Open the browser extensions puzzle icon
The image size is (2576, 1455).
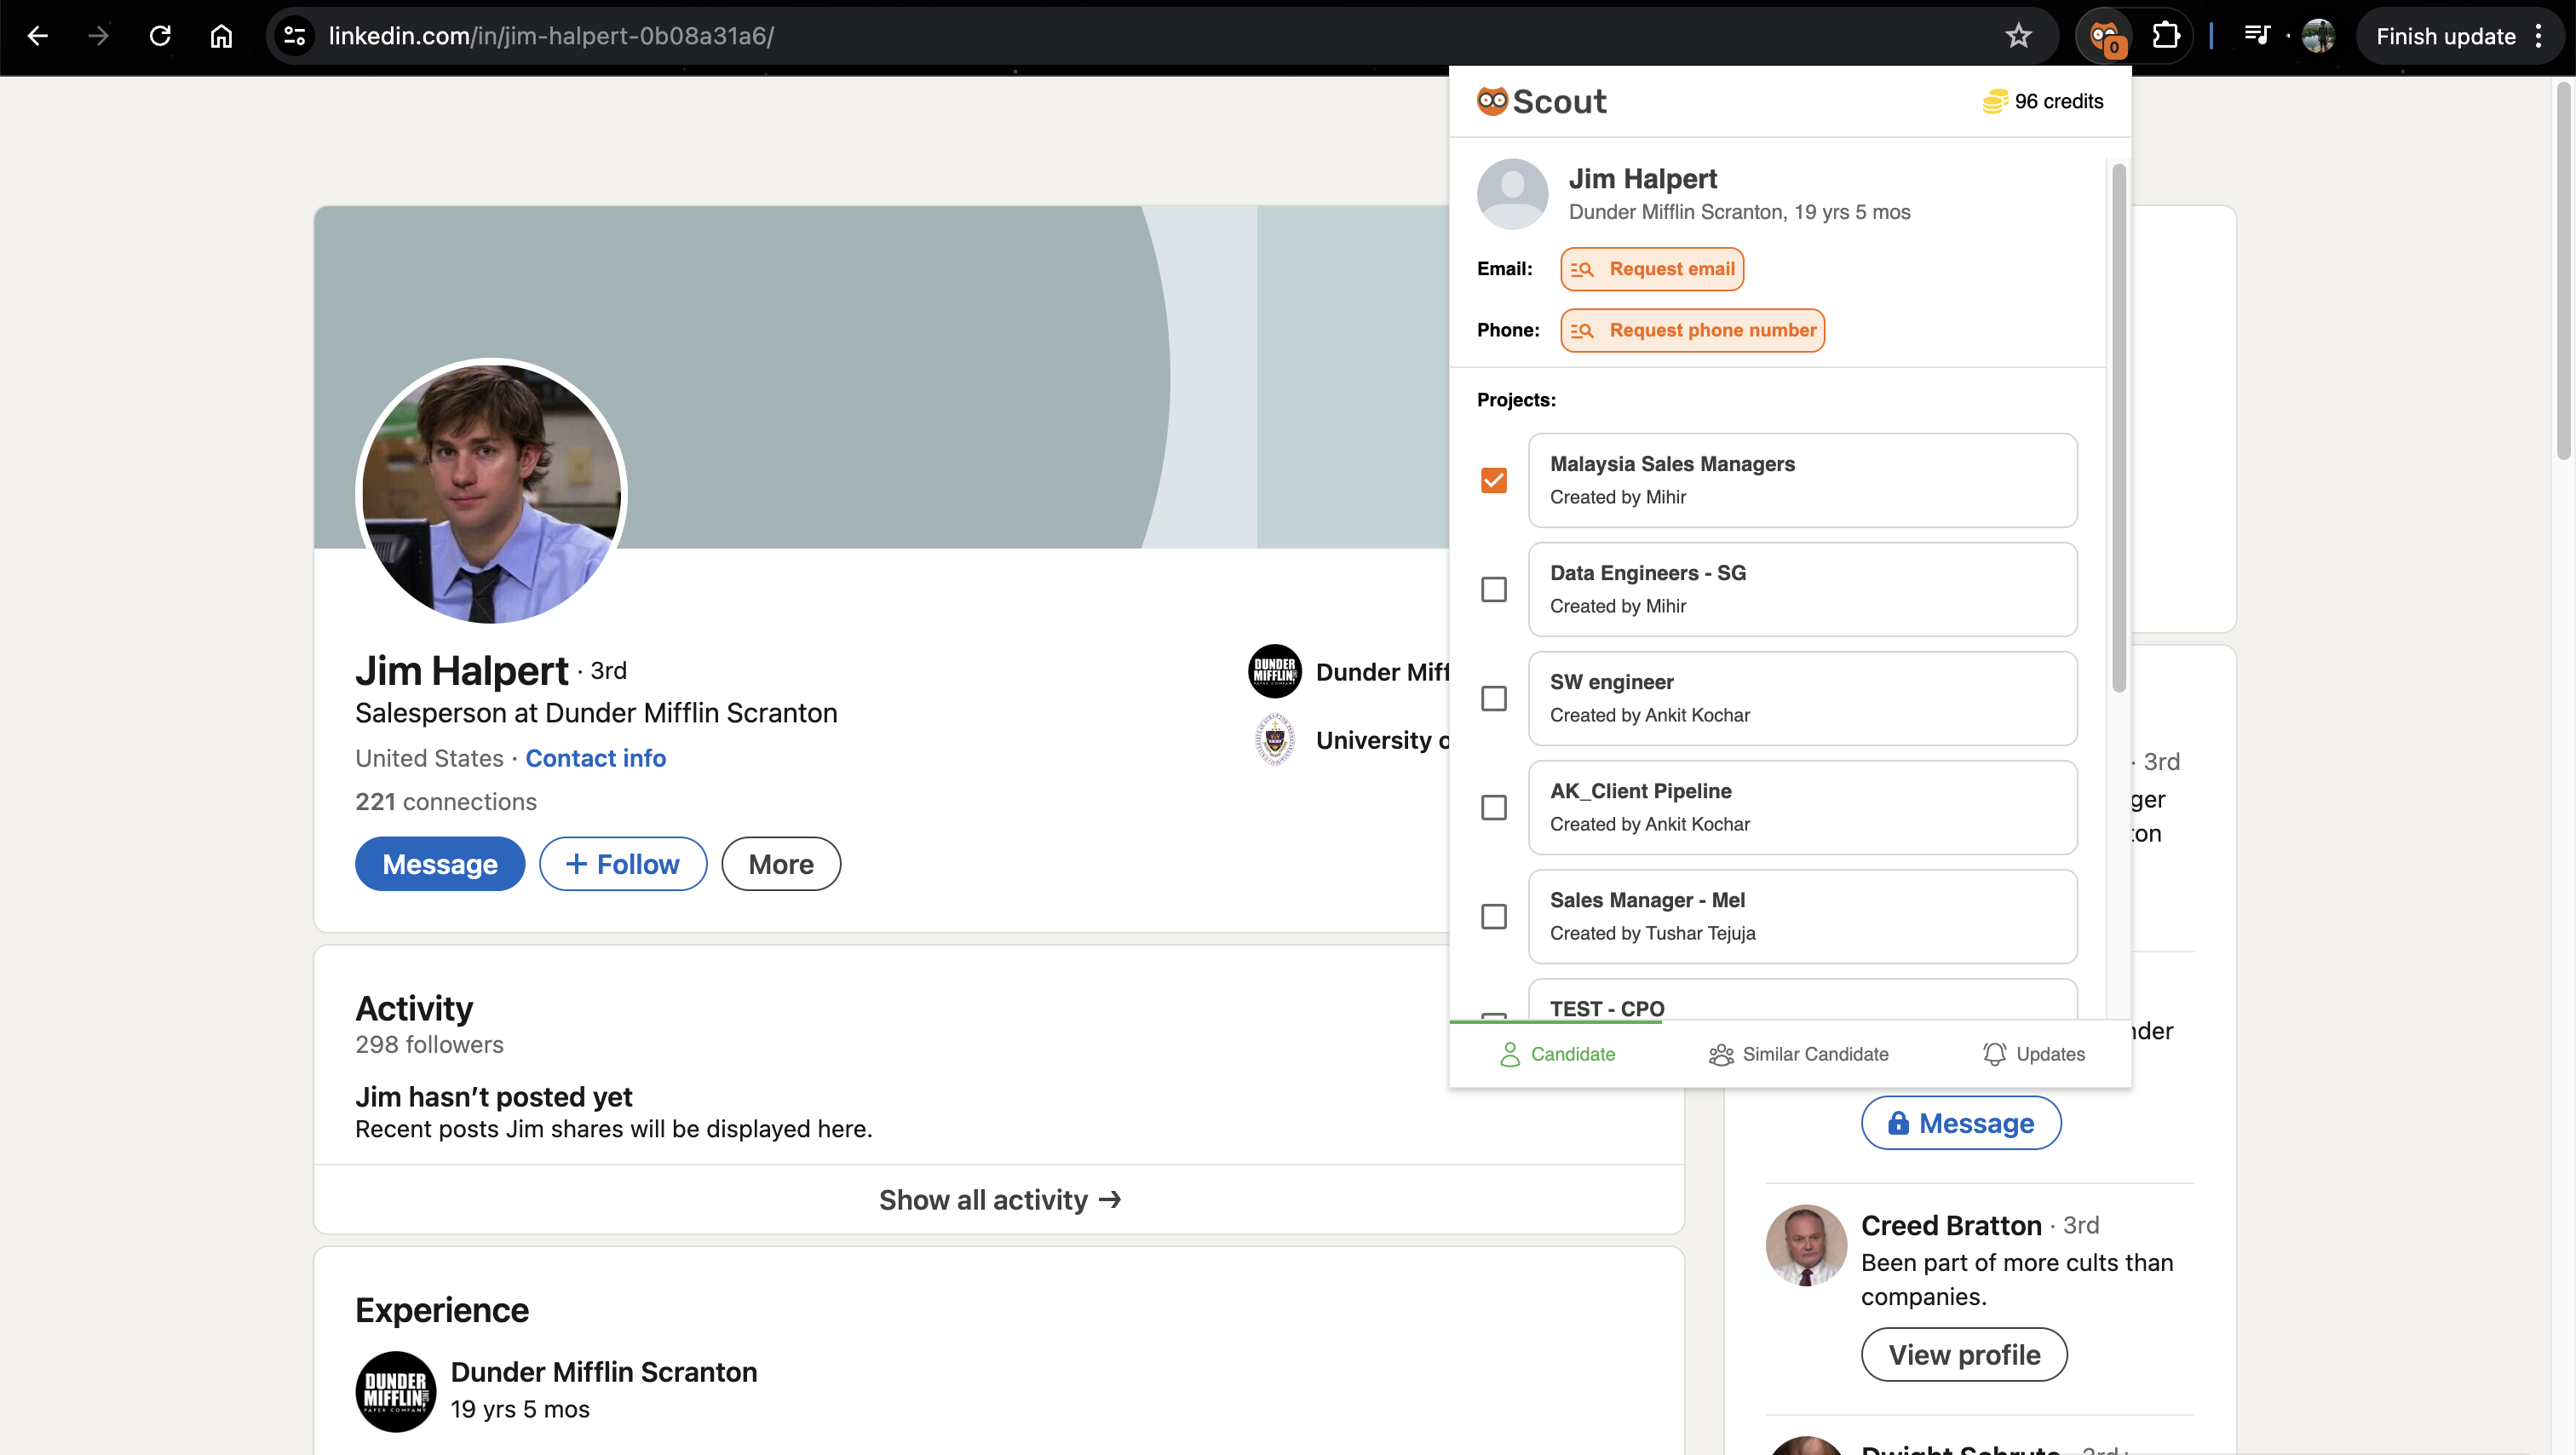pos(2165,36)
